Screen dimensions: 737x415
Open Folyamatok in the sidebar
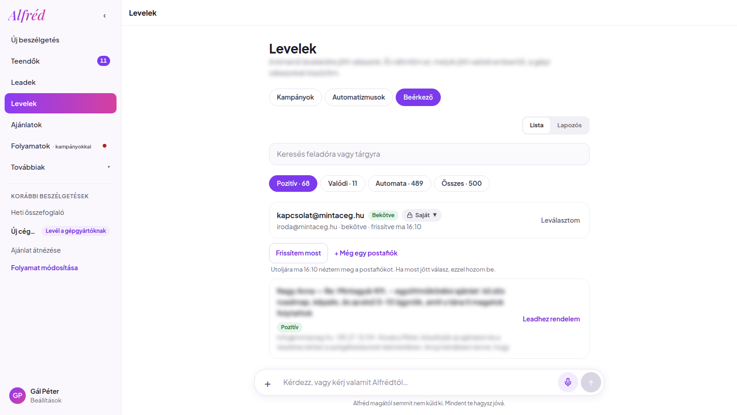click(60, 146)
